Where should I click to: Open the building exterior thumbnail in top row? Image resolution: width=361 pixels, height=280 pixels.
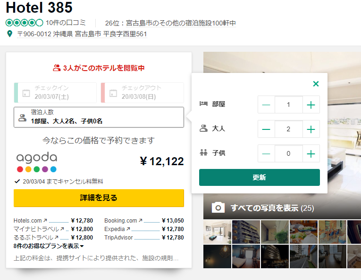(246, 232)
